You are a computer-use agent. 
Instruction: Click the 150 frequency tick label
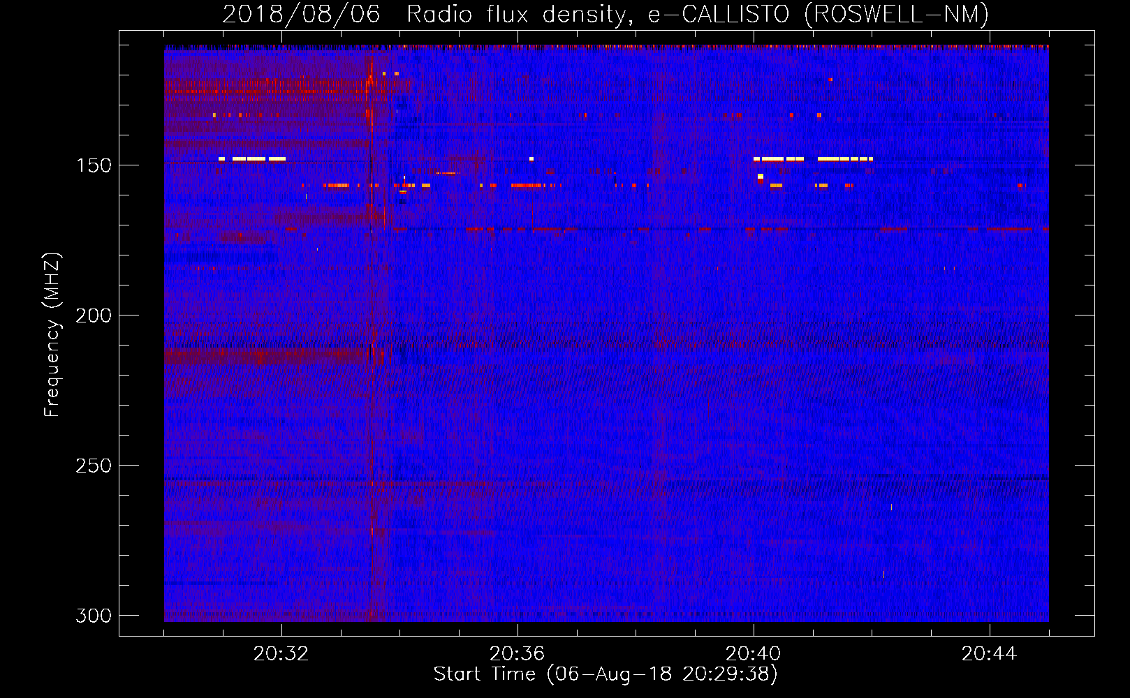pyautogui.click(x=93, y=165)
